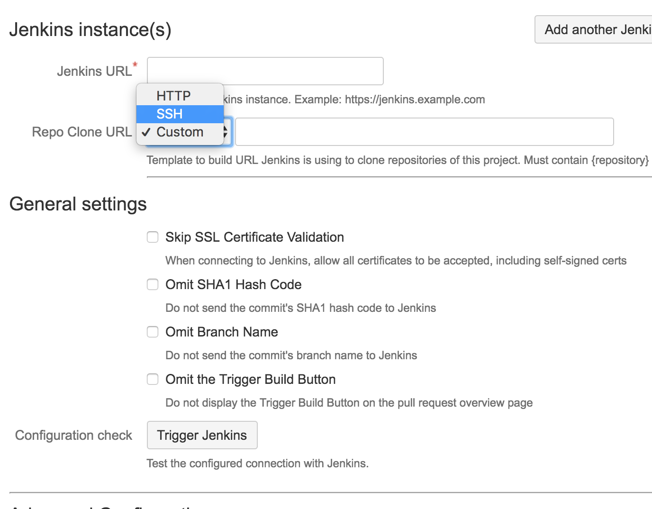
Task: Select the checked Custom menu entry
Action: (x=180, y=132)
